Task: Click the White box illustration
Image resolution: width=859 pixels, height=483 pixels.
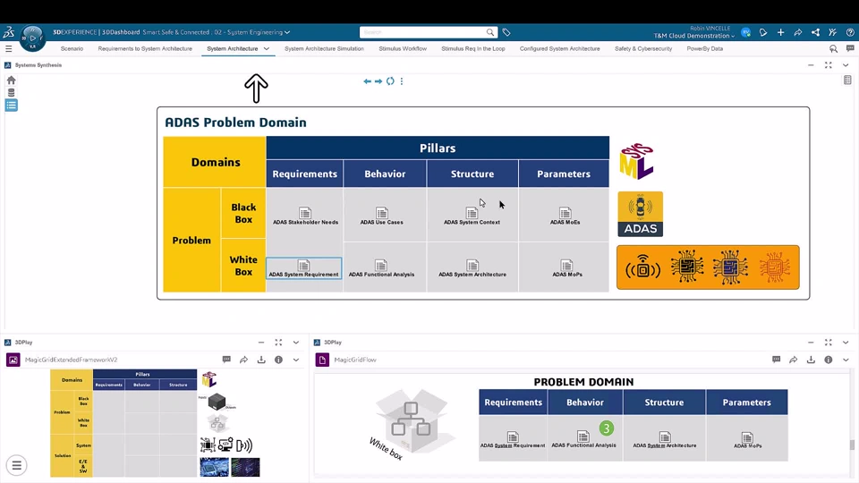Action: [x=411, y=424]
